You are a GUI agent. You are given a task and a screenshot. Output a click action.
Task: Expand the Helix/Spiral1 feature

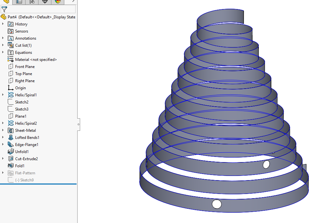click(x=3, y=95)
